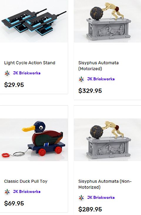The image size is (141, 215).
Task: Click the $69.95 price label
Action: [x=14, y=203]
